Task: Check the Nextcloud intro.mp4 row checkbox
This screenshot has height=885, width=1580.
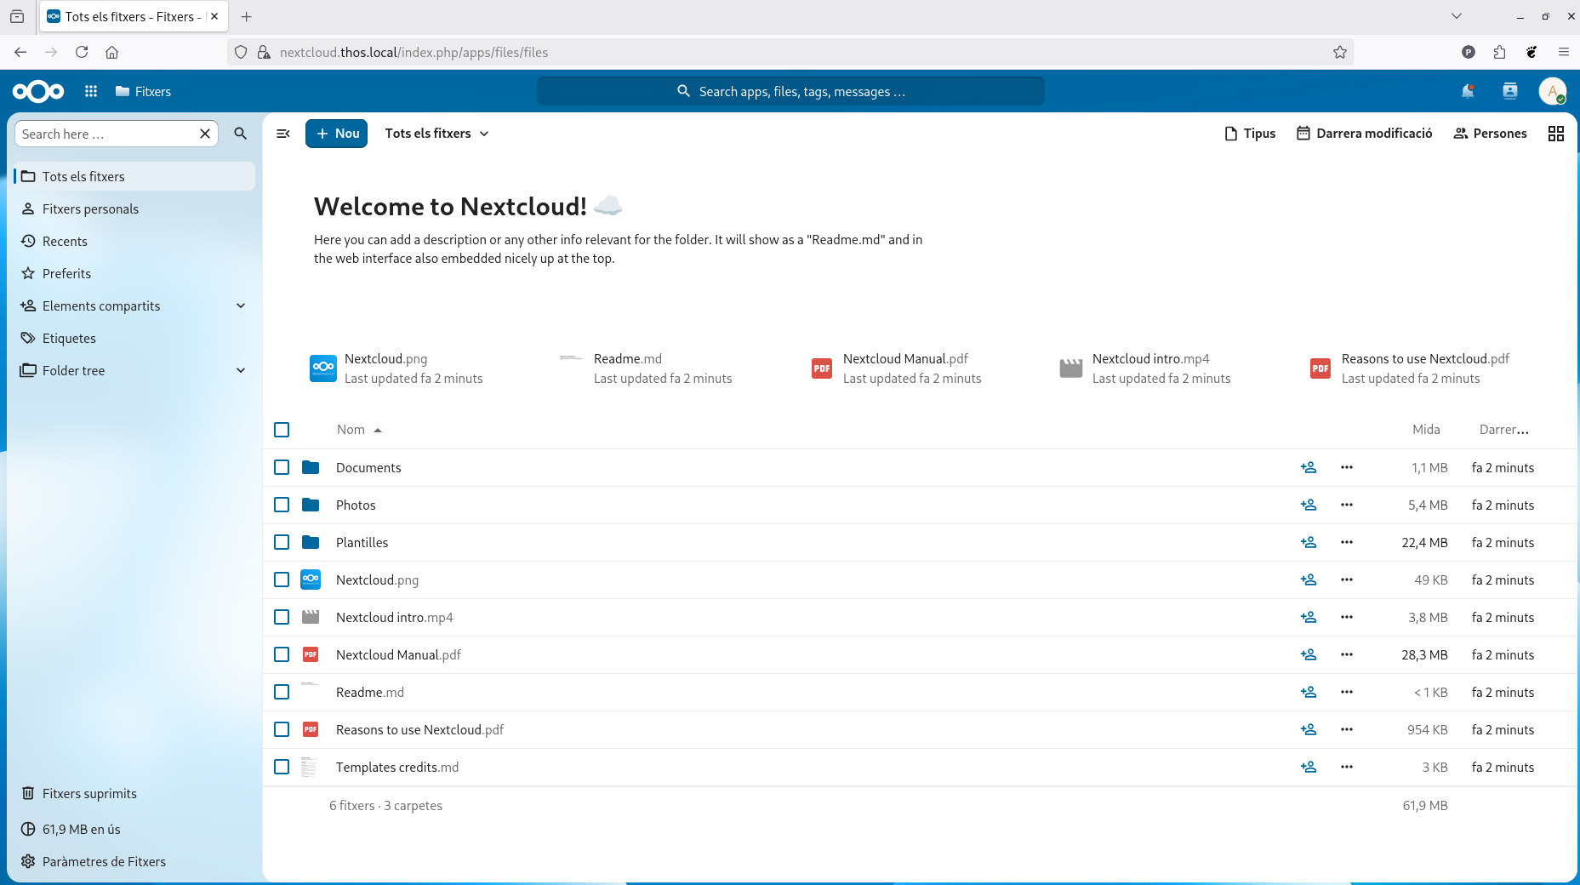Action: pos(282,617)
